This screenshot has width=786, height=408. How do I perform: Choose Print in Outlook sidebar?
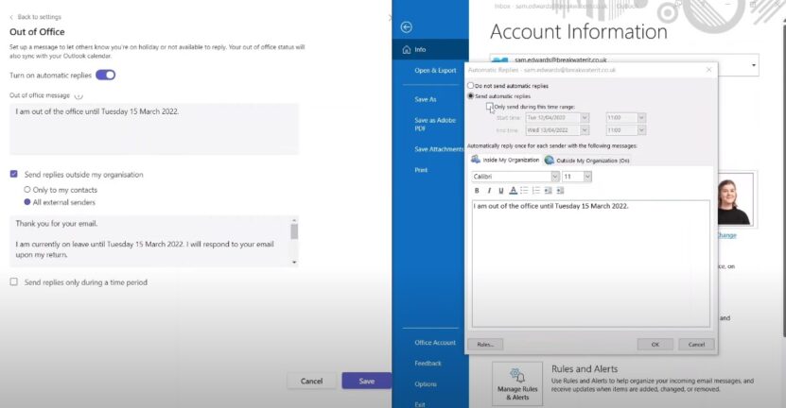(421, 170)
